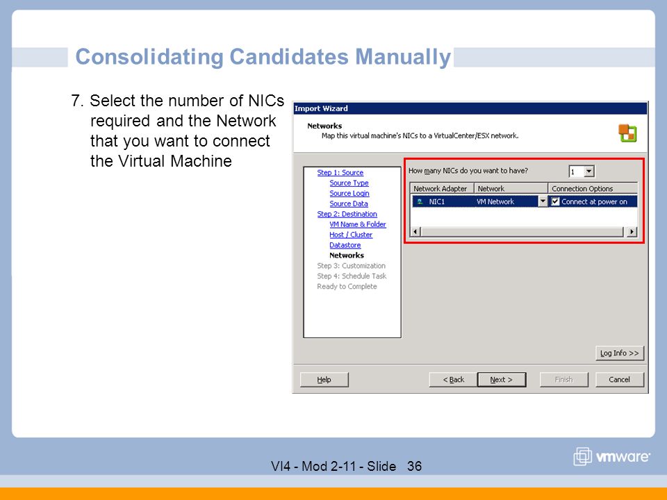Go to Host / Cluster step
Viewport: 667px width, 500px height.
pos(350,235)
